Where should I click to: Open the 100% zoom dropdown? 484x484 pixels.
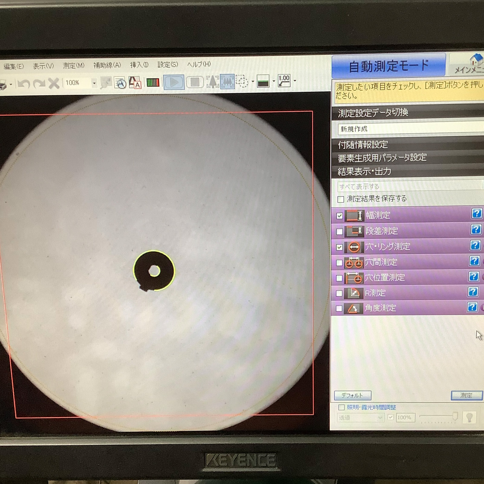(94, 83)
